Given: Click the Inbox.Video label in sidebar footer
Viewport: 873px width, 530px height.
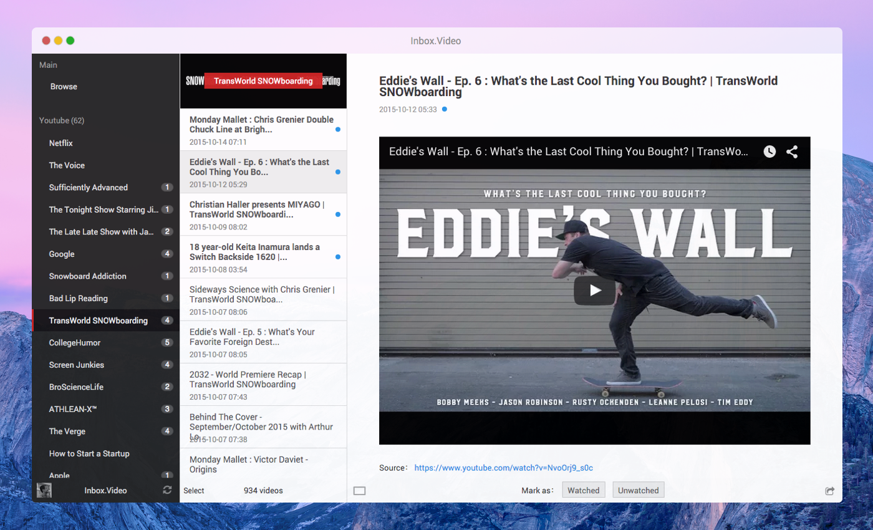Looking at the screenshot, I should tap(105, 491).
